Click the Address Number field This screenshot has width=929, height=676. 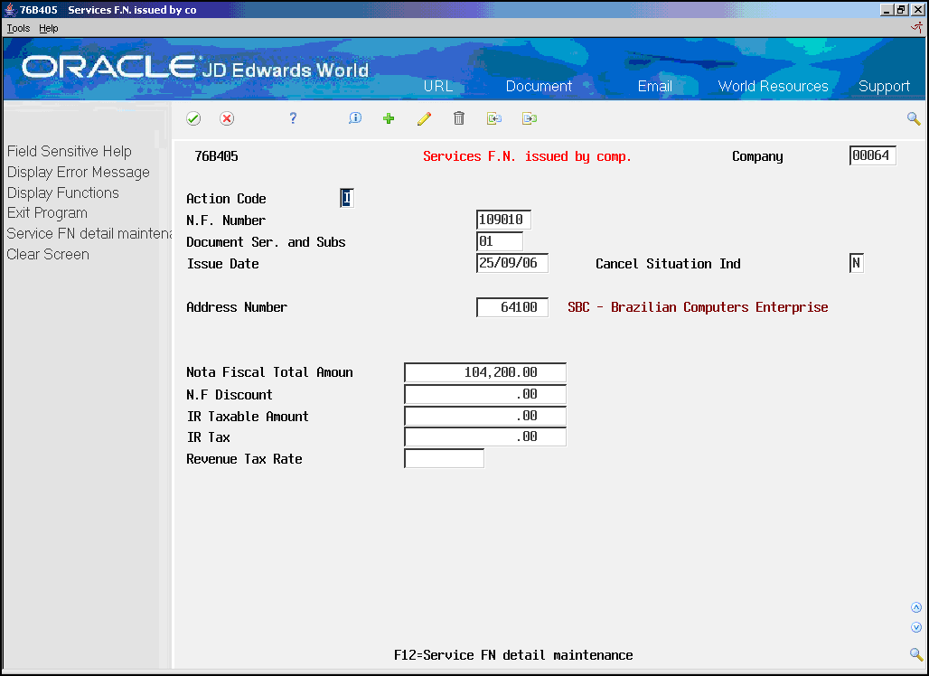(x=512, y=307)
